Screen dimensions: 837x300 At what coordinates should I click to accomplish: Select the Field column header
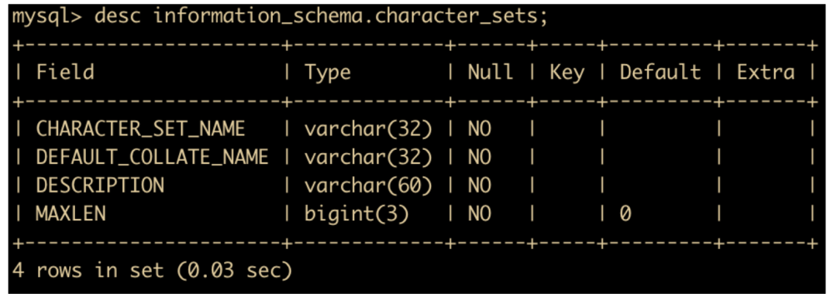[65, 71]
